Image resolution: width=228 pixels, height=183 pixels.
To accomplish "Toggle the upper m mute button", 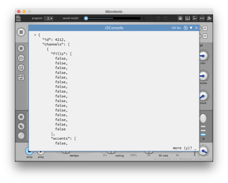I will (205, 28).
